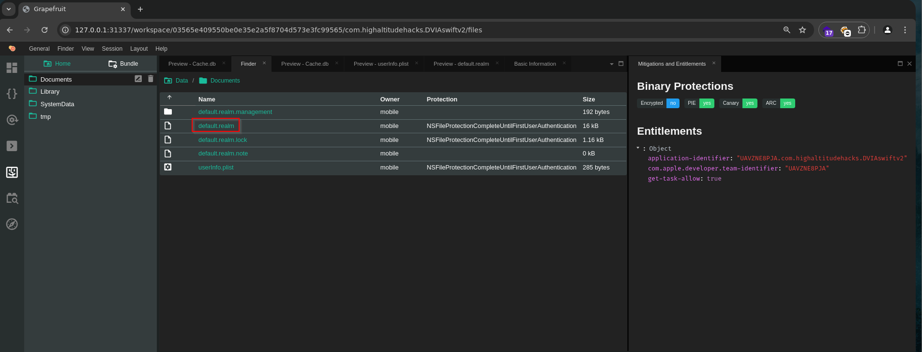The width and height of the screenshot is (922, 352).
Task: Click the userInfo.plist gear file icon
Action: point(168,167)
